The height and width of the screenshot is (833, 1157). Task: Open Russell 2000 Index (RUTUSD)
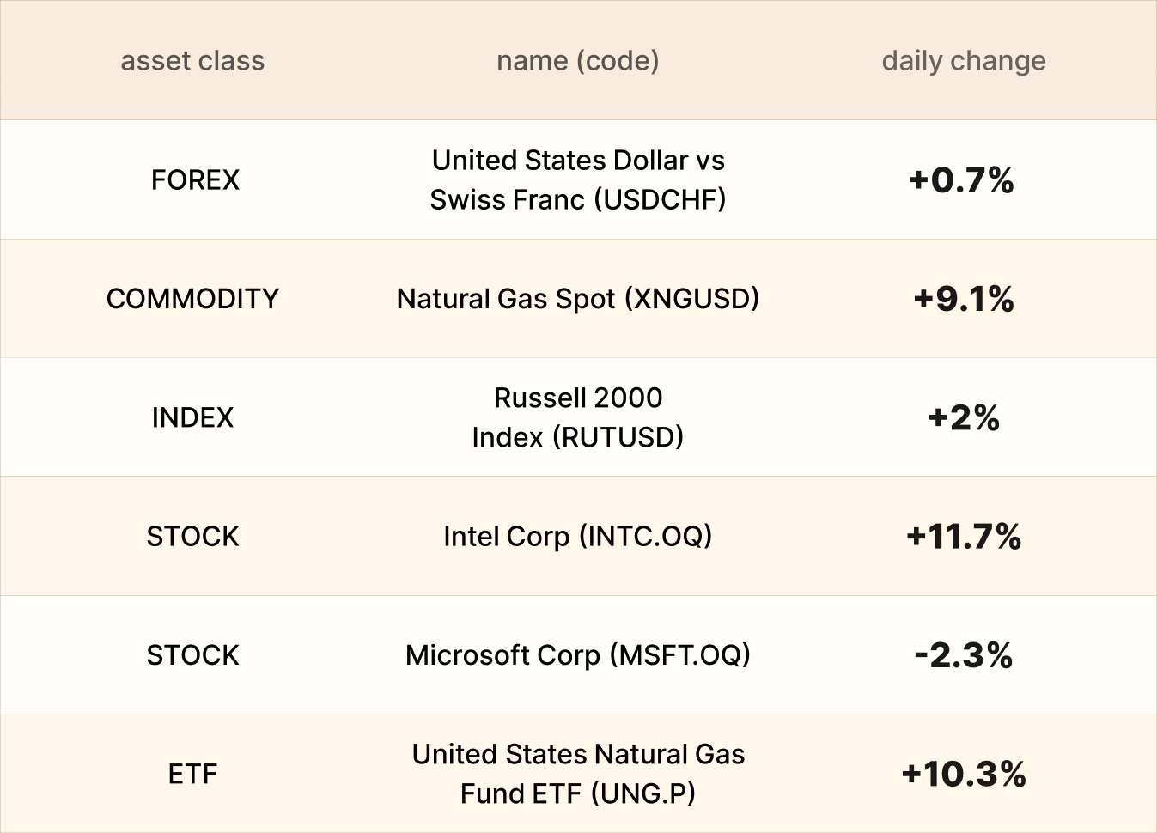[577, 417]
